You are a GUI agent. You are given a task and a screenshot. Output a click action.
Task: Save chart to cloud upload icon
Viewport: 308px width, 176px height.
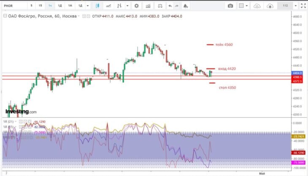[x=270, y=6]
